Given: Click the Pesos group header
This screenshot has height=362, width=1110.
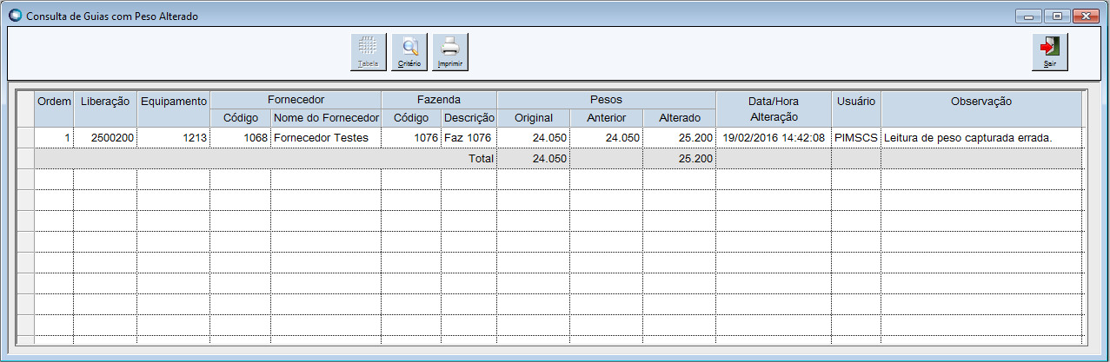Looking at the screenshot, I should point(607,100).
